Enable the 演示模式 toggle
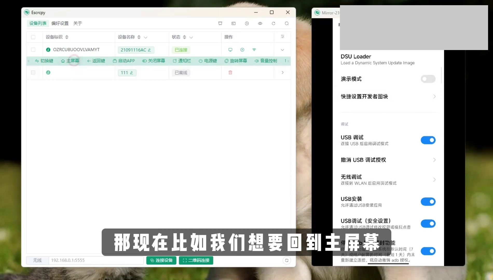The image size is (493, 280). coord(428,79)
